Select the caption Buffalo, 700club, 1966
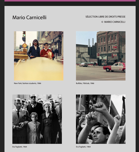The width and height of the screenshot is (139, 152). click(x=85, y=83)
